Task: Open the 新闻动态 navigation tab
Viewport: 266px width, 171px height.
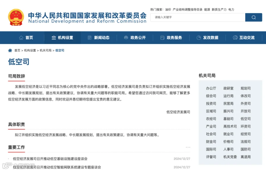Action: pyautogui.click(x=98, y=38)
